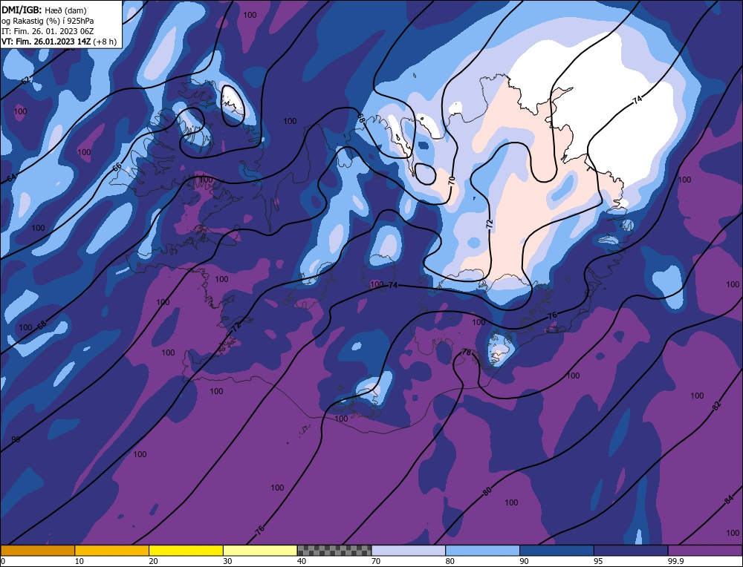Click contour label '78' on the map
The image size is (743, 567).
click(x=467, y=353)
